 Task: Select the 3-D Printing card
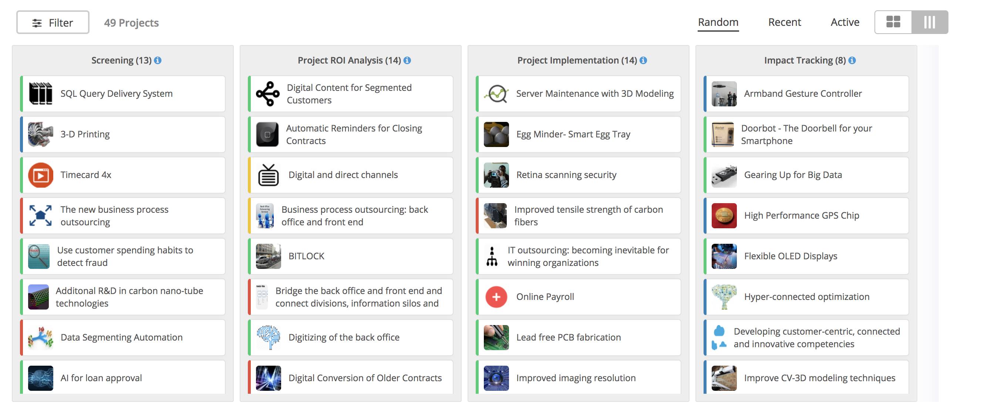123,135
